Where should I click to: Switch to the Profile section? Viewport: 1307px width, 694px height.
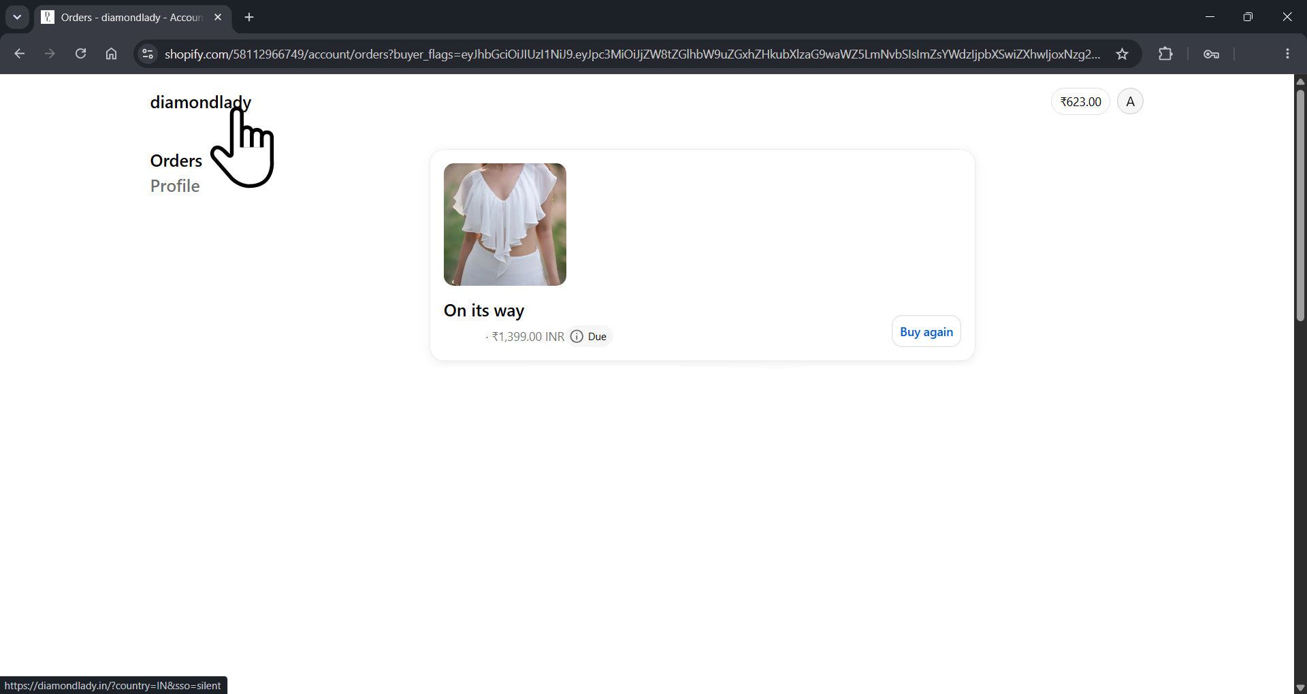tap(175, 186)
